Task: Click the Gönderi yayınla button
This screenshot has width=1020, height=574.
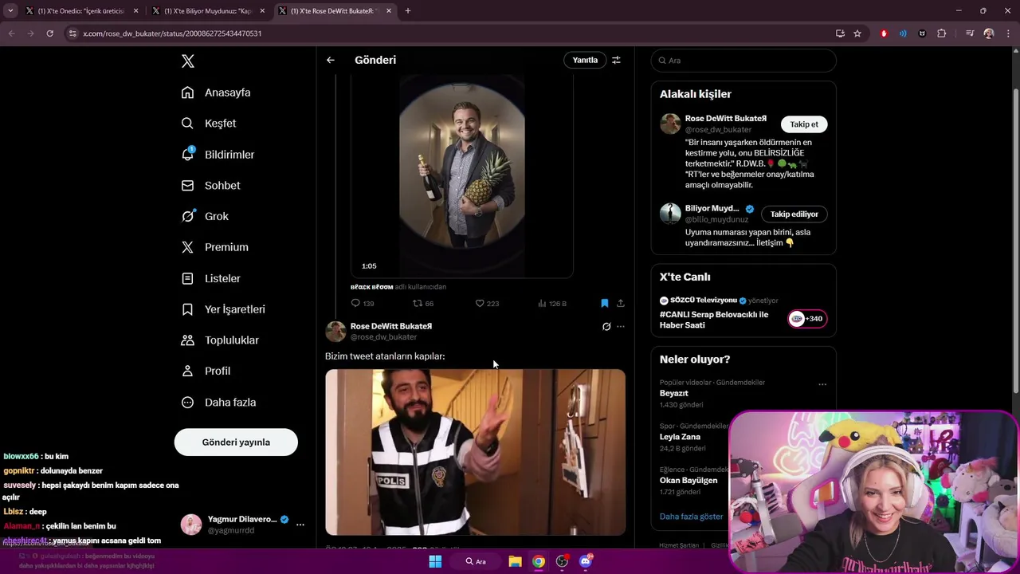Action: (236, 442)
